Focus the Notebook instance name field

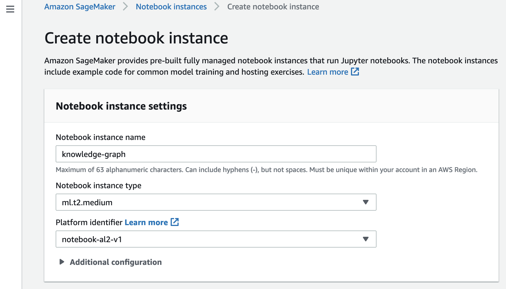[x=216, y=154]
